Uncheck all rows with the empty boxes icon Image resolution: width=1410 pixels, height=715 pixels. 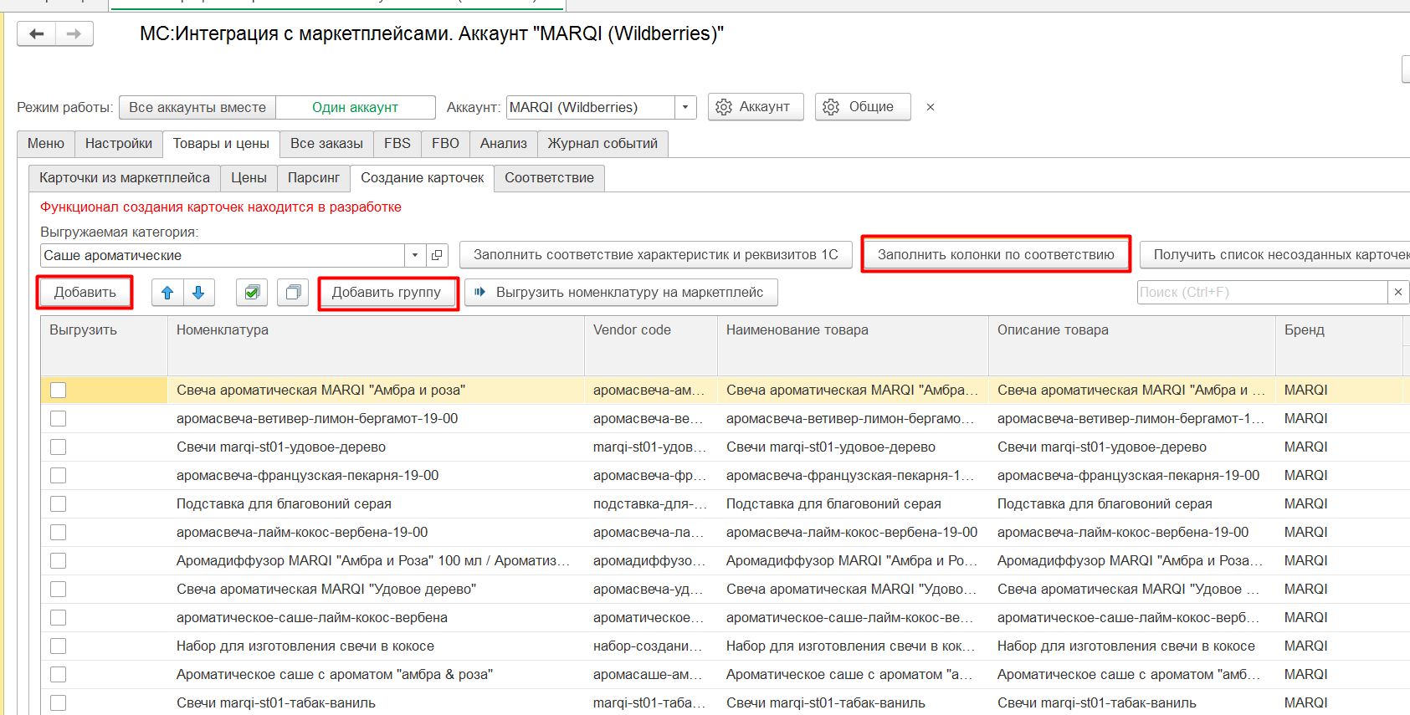coord(293,293)
